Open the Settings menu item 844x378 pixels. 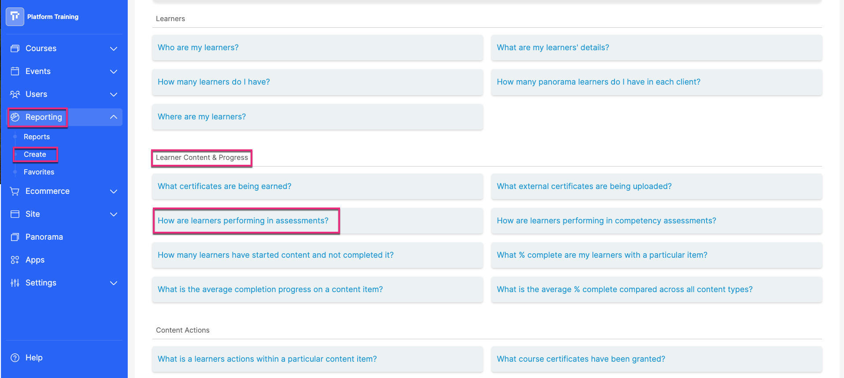click(64, 283)
